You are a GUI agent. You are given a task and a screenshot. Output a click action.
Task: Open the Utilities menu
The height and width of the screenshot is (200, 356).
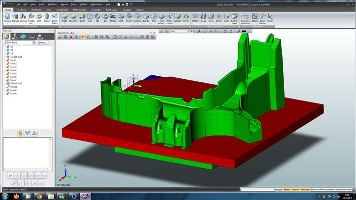pyautogui.click(x=83, y=5)
